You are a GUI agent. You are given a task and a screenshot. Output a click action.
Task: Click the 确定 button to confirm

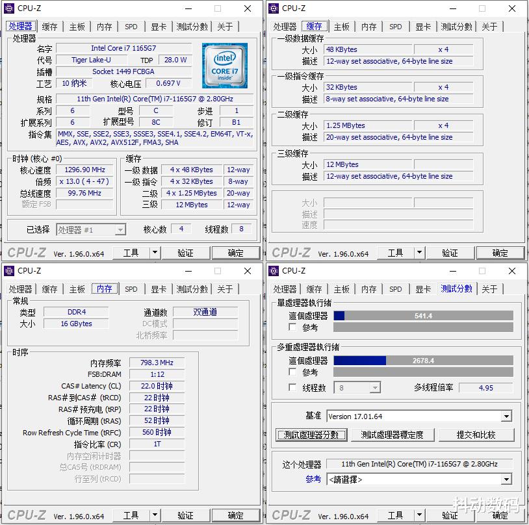pyautogui.click(x=236, y=252)
